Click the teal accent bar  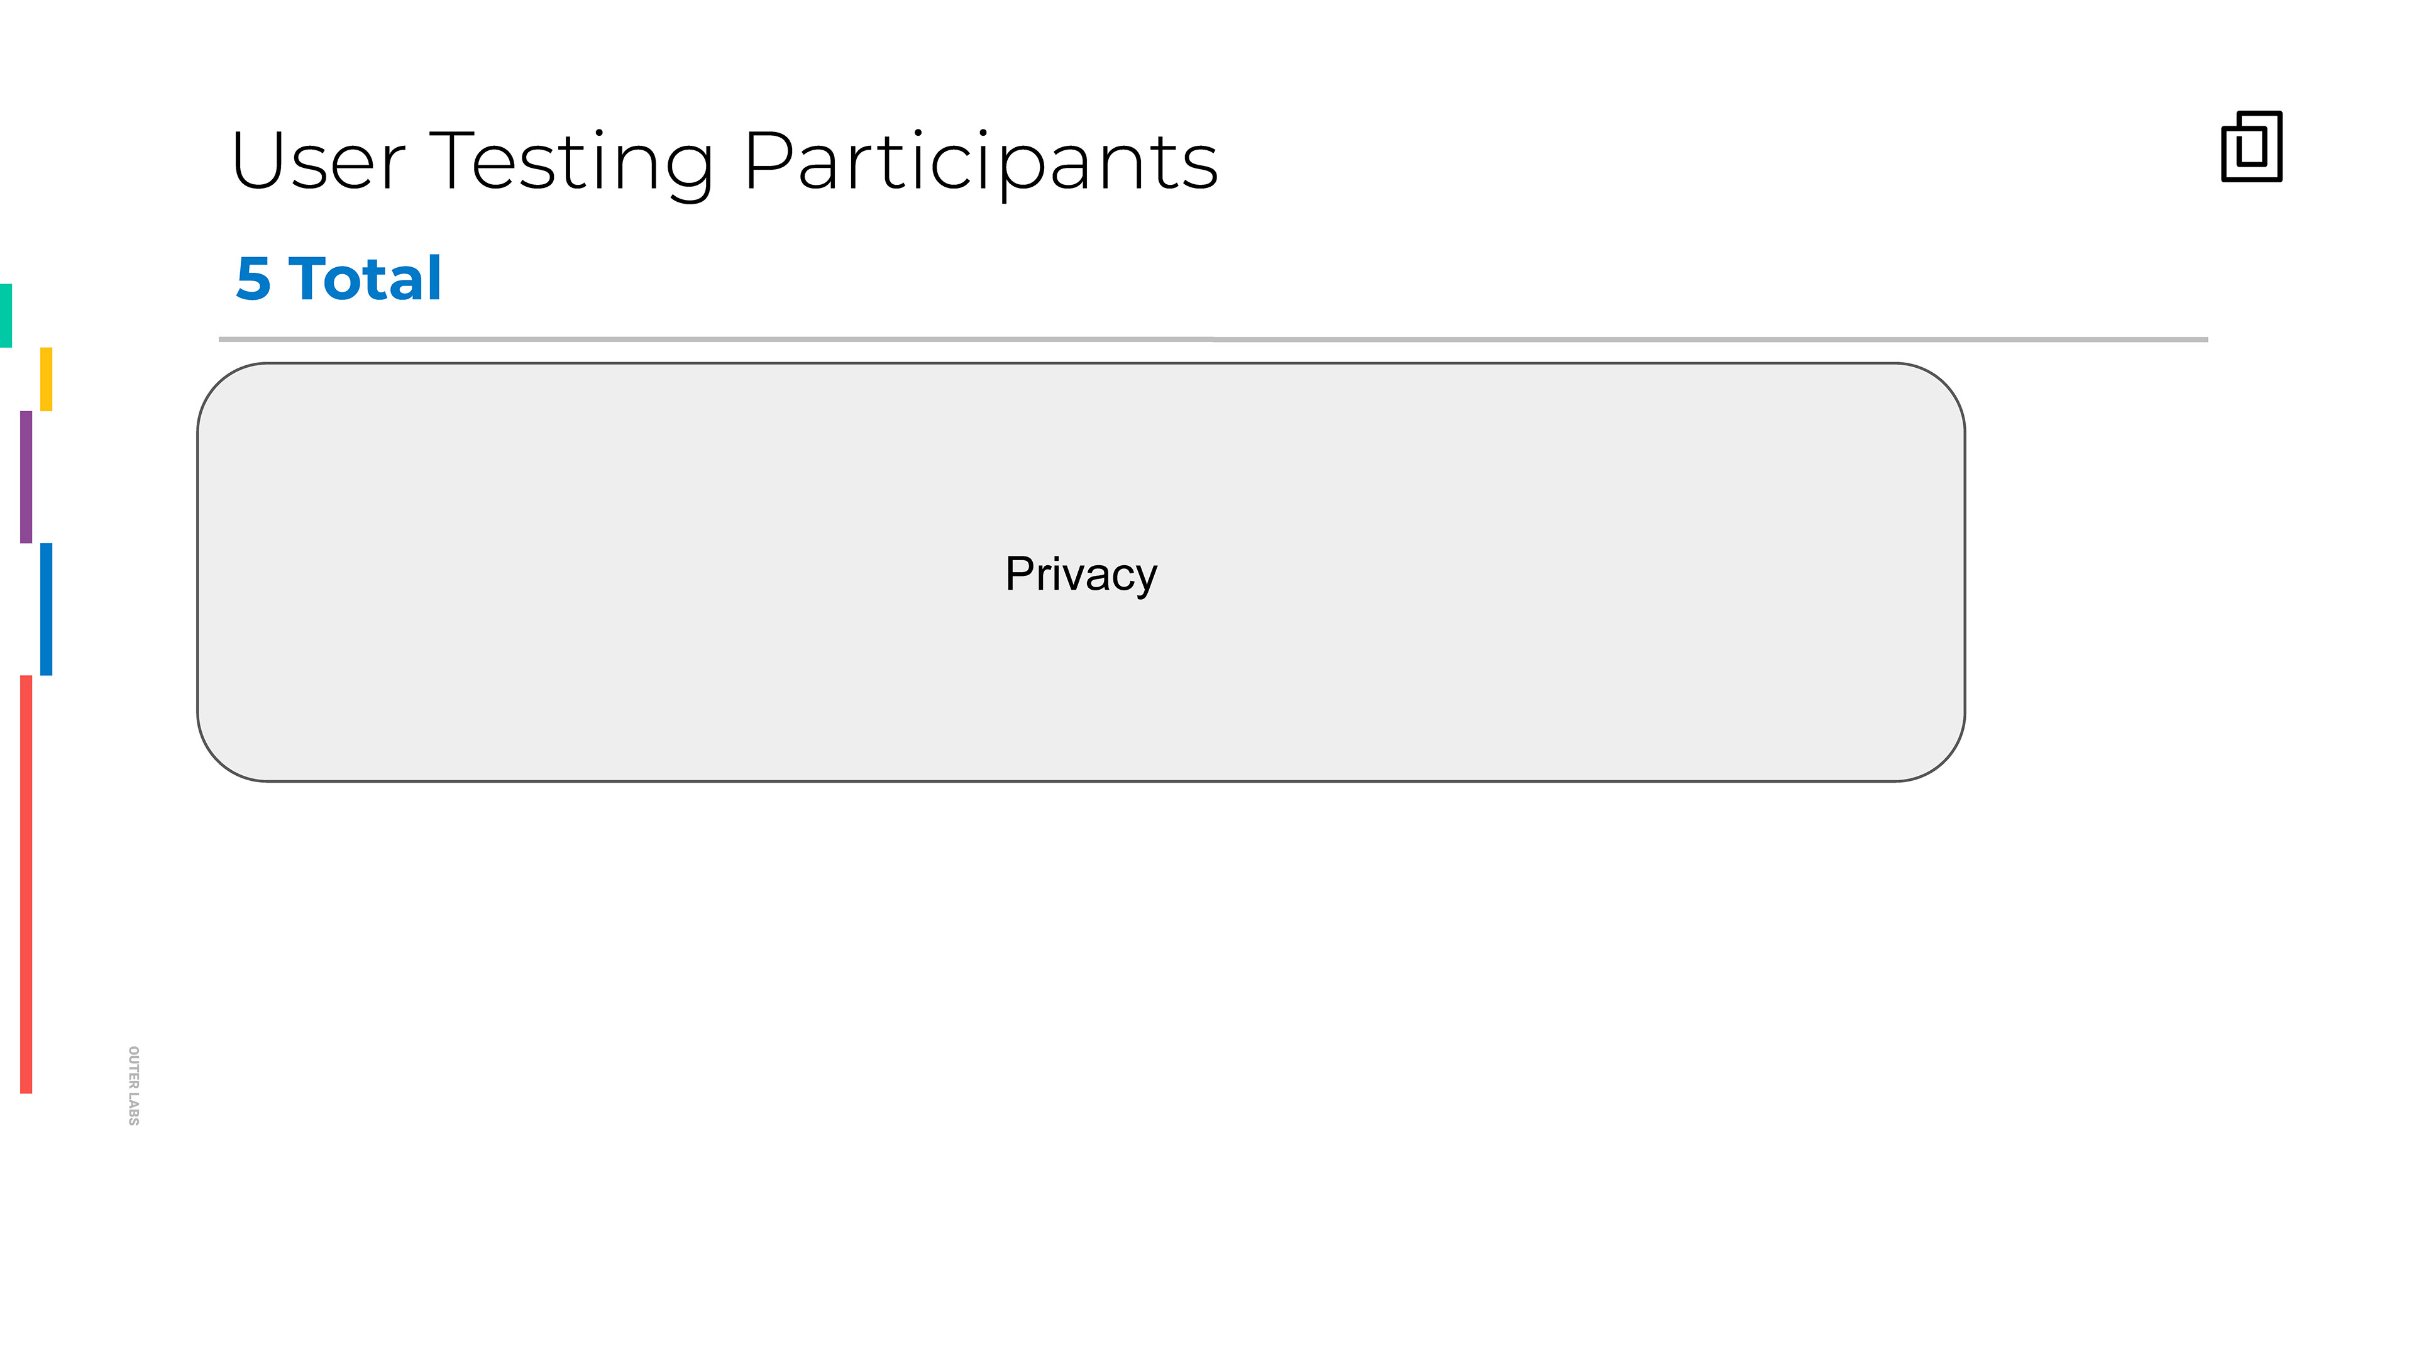[x=6, y=315]
